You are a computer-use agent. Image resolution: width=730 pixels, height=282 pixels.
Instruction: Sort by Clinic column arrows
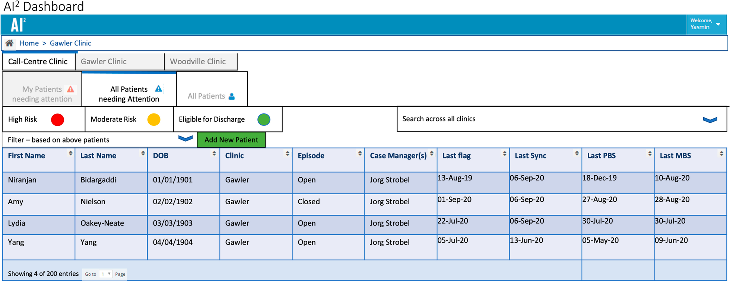point(288,153)
